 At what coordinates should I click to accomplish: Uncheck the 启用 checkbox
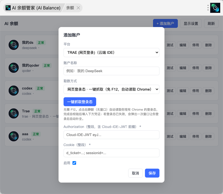(74, 163)
